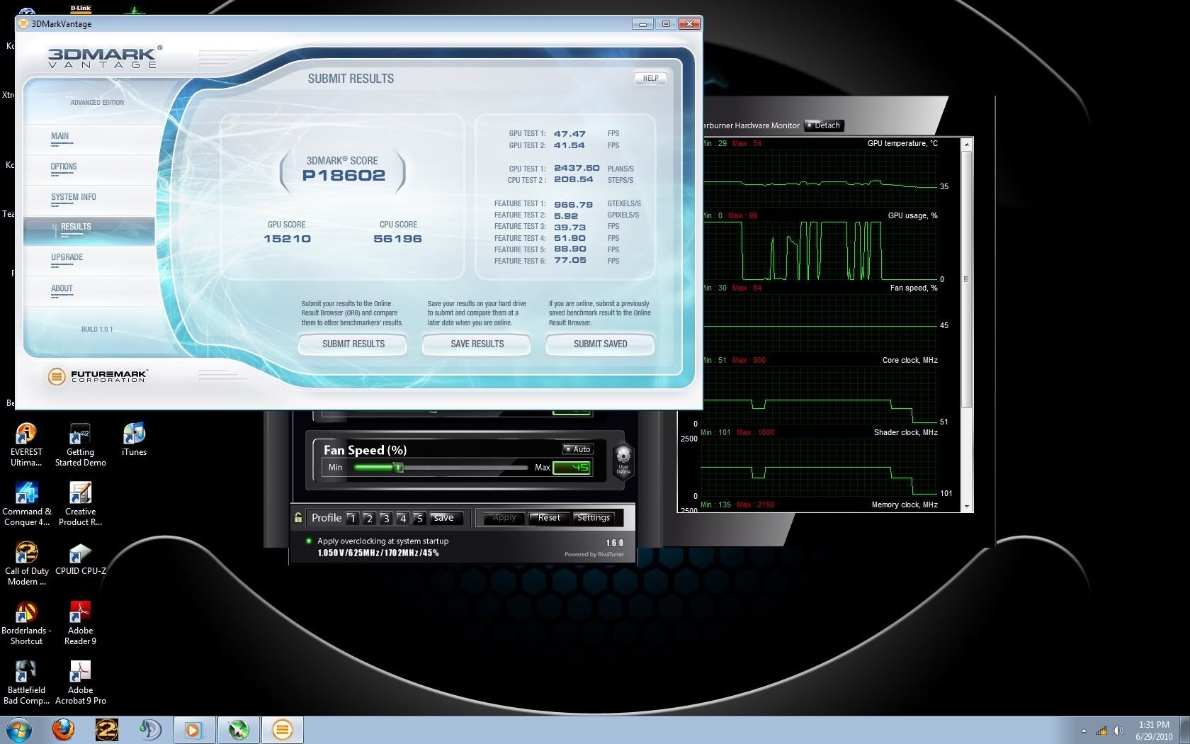Open the EVEREST Ultimate desktop shortcut

coord(26,444)
